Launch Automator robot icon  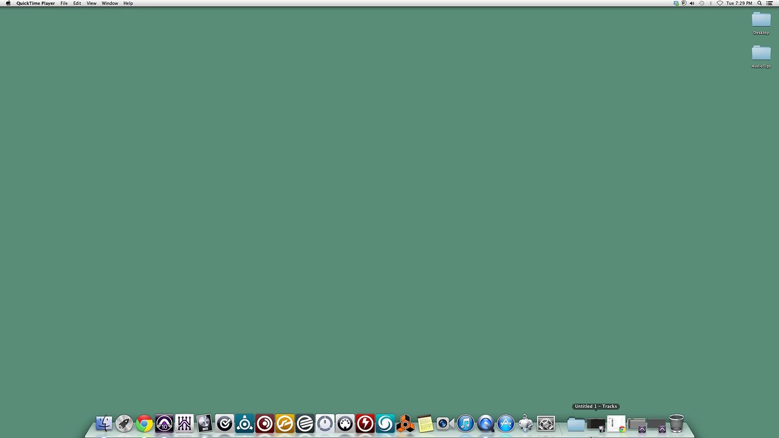526,423
